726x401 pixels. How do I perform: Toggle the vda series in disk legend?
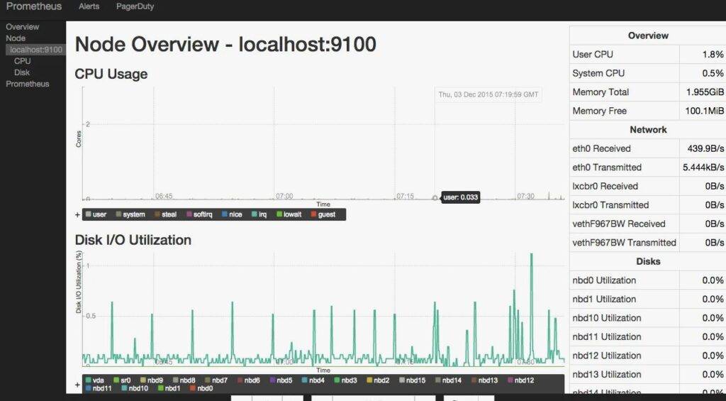[x=95, y=380]
